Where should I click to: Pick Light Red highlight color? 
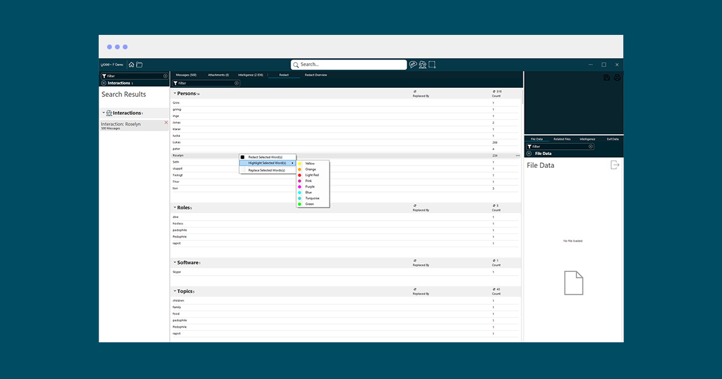pyautogui.click(x=312, y=175)
